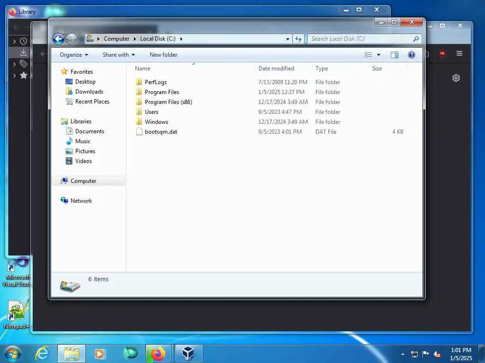Open the views dropdown arrow
The width and height of the screenshot is (485, 363).
(x=378, y=55)
